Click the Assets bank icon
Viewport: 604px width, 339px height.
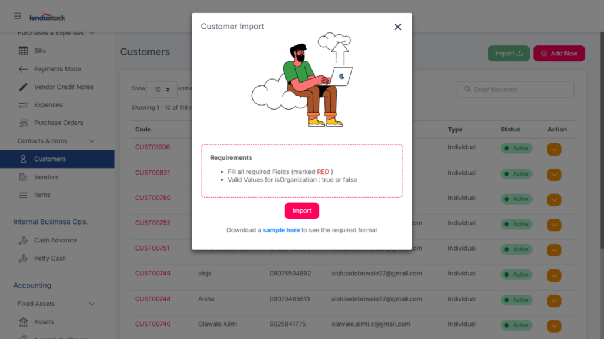point(24,322)
